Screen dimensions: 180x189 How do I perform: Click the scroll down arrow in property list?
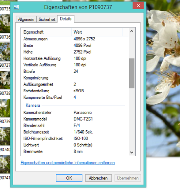pos(132,152)
